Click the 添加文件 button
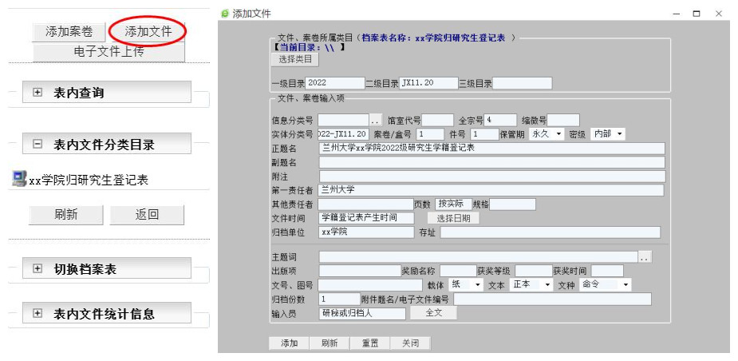 click(148, 32)
